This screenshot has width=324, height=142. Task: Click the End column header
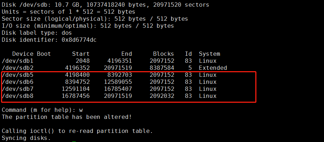[126, 54]
